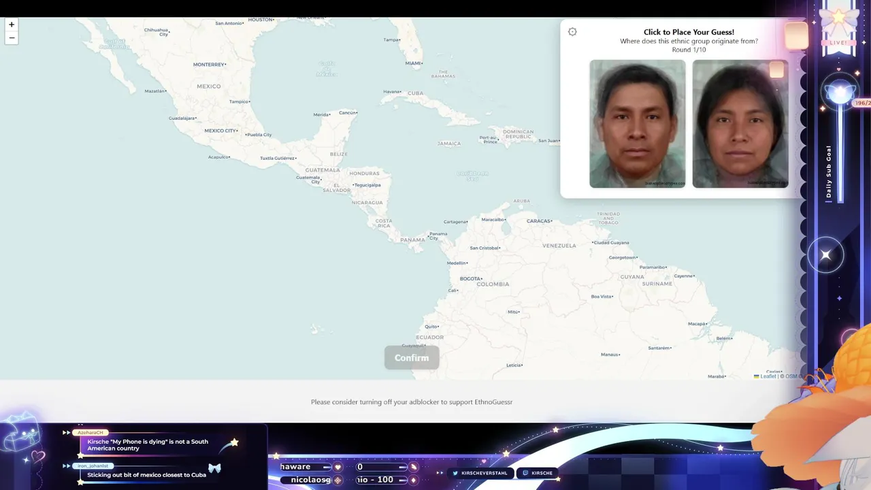Place a guess on Maracaibo

click(x=493, y=220)
